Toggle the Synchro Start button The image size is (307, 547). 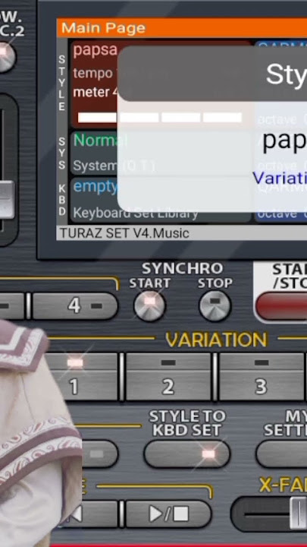149,306
